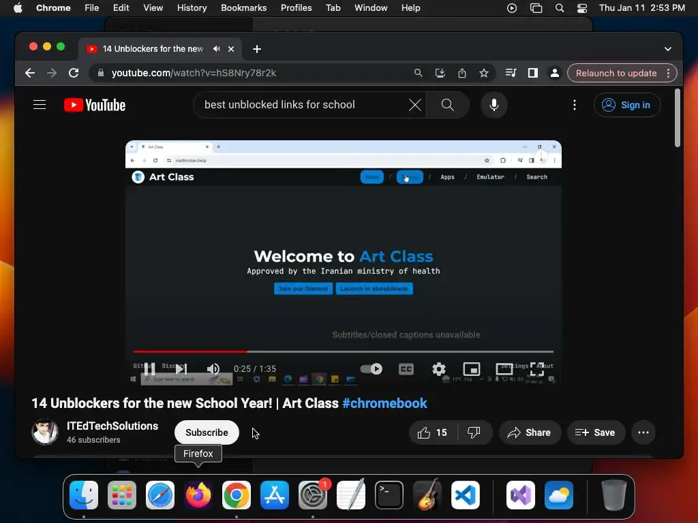Subscribe to ITEdTechSolutions
The width and height of the screenshot is (698, 523).
click(x=207, y=432)
